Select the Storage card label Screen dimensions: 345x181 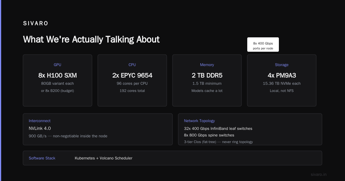coord(282,65)
